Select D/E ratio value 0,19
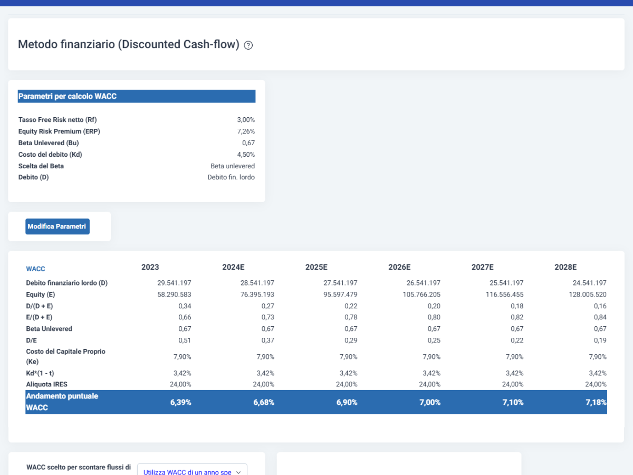633x475 pixels. [600, 340]
